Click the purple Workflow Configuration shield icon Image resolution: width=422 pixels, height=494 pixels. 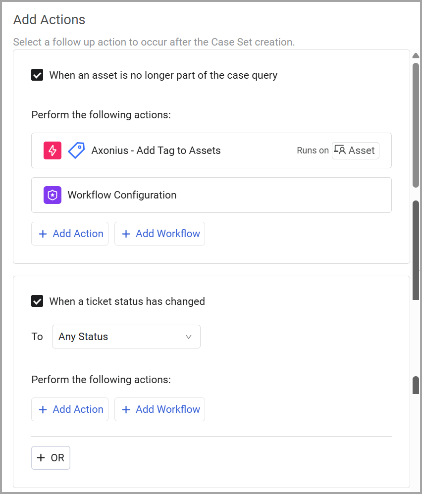tap(53, 195)
